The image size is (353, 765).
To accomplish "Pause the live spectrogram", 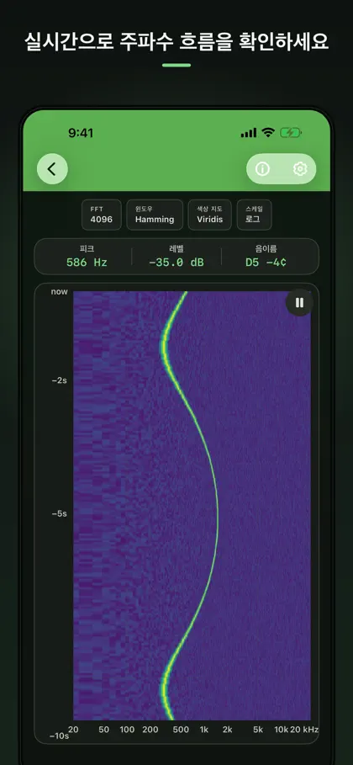I will click(x=299, y=302).
